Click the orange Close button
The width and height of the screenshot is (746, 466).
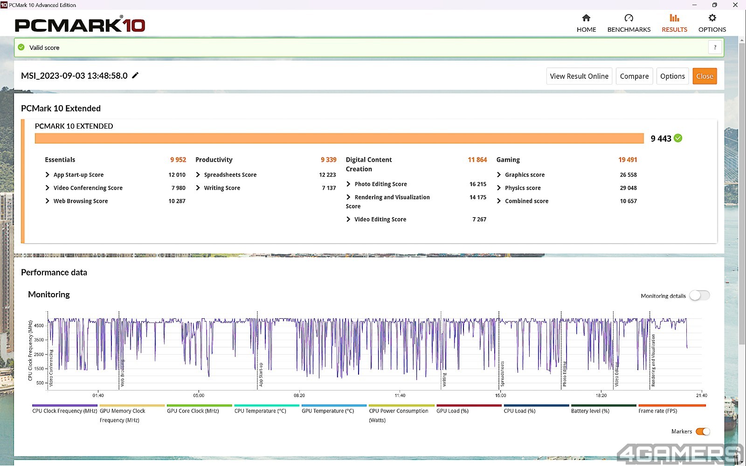(x=705, y=76)
